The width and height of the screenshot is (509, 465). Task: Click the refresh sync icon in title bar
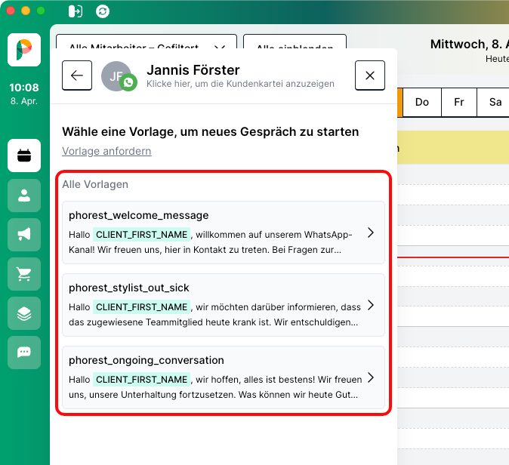pyautogui.click(x=103, y=11)
